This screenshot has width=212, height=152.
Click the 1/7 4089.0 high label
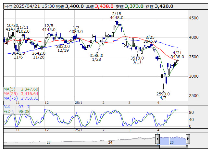point(76,30)
